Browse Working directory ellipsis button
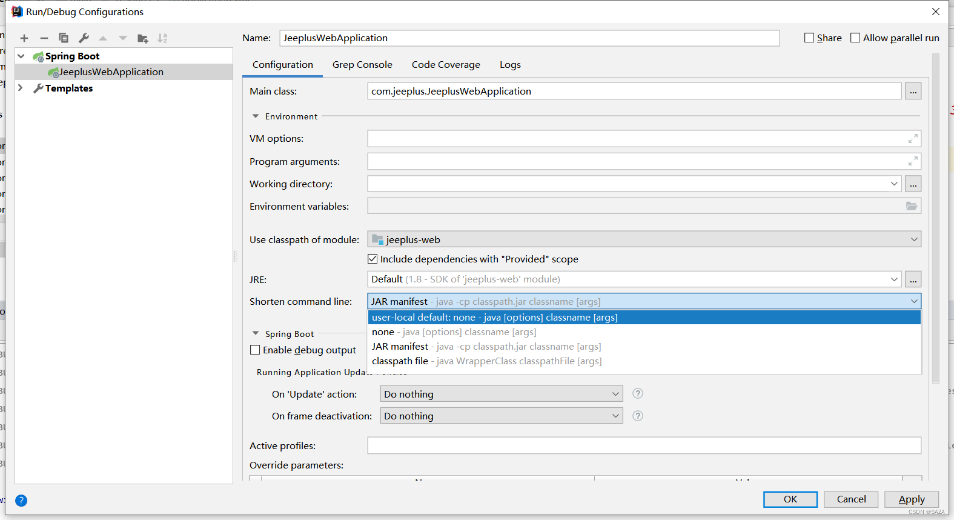The height and width of the screenshot is (520, 954). [913, 184]
